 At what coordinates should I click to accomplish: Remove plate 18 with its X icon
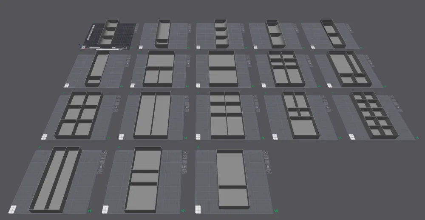coord(266,152)
